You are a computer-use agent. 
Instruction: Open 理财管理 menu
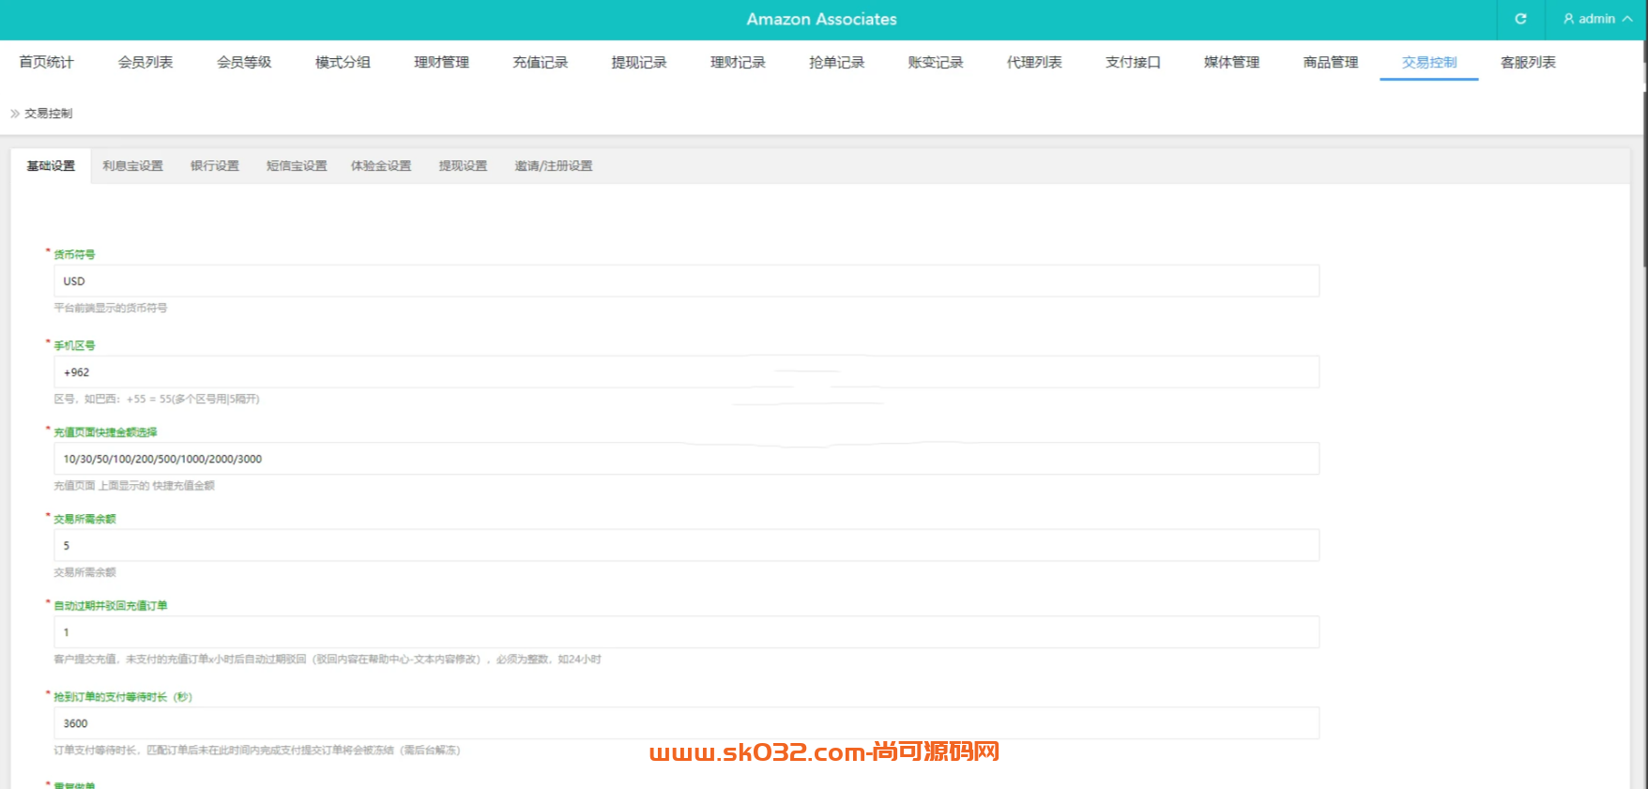[441, 62]
